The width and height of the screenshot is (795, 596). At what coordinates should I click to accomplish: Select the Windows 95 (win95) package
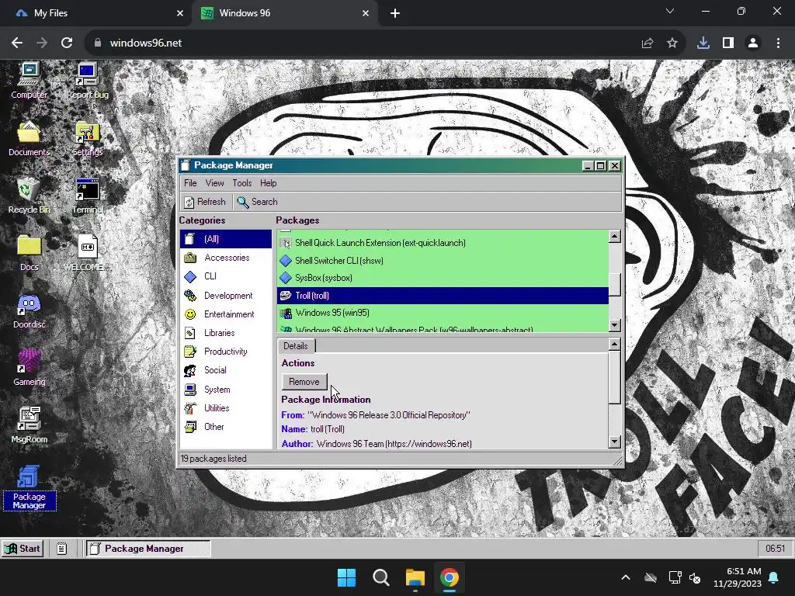pyautogui.click(x=443, y=313)
